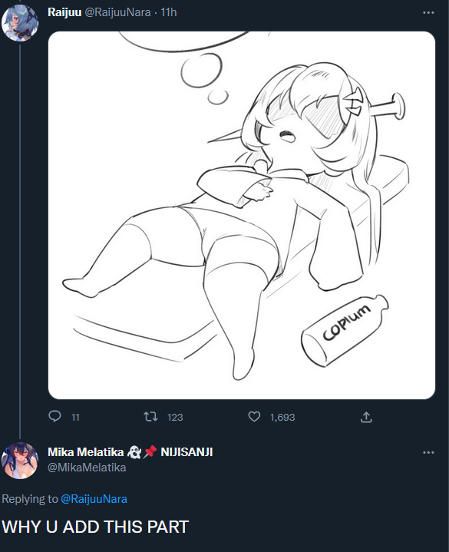Screen dimensions: 449x552
Task: Click the @RaijuuNara handle beside Raijuu's name
Action: [x=117, y=12]
